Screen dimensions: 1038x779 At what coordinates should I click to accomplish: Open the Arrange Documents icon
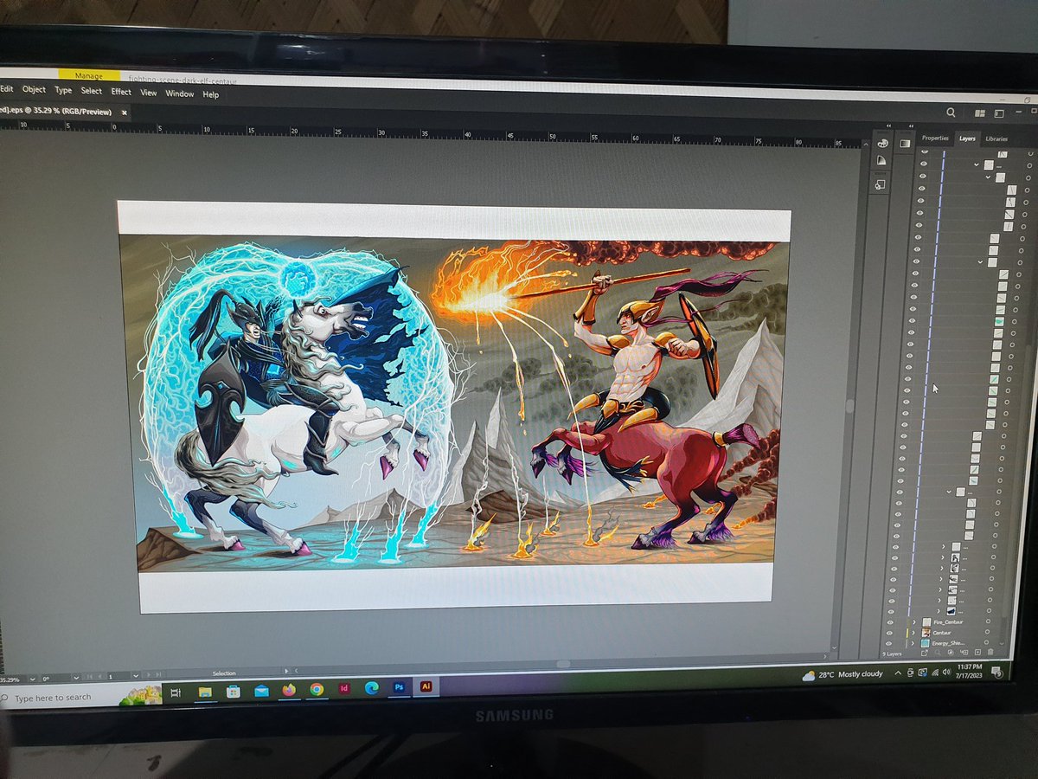979,113
